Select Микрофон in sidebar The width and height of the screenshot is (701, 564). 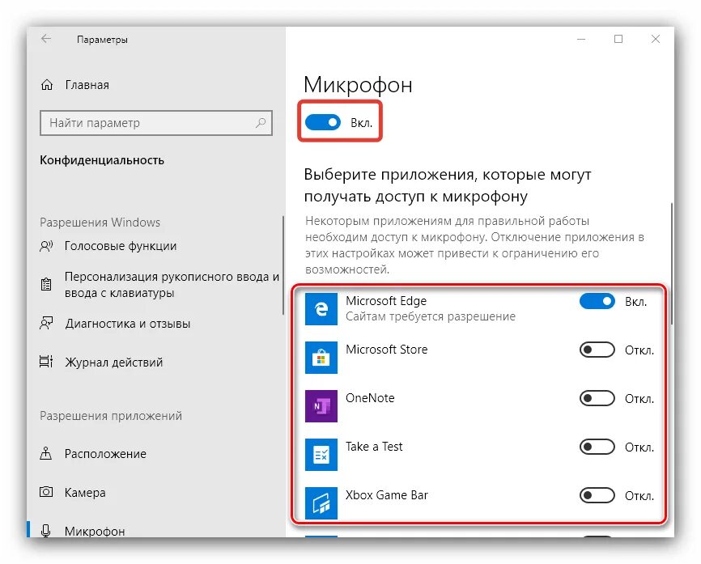point(95,531)
